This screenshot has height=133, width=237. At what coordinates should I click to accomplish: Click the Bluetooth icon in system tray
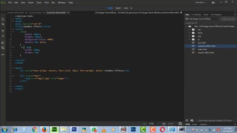click(210, 130)
